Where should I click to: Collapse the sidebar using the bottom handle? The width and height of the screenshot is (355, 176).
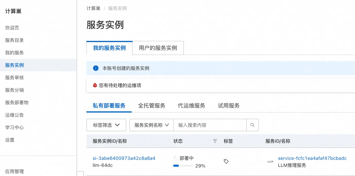[x=80, y=174]
